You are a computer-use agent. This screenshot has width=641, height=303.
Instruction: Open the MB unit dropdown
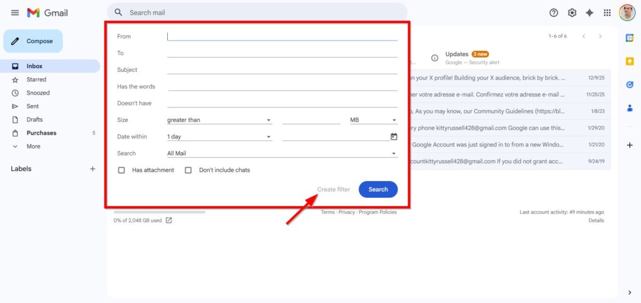pyautogui.click(x=374, y=120)
